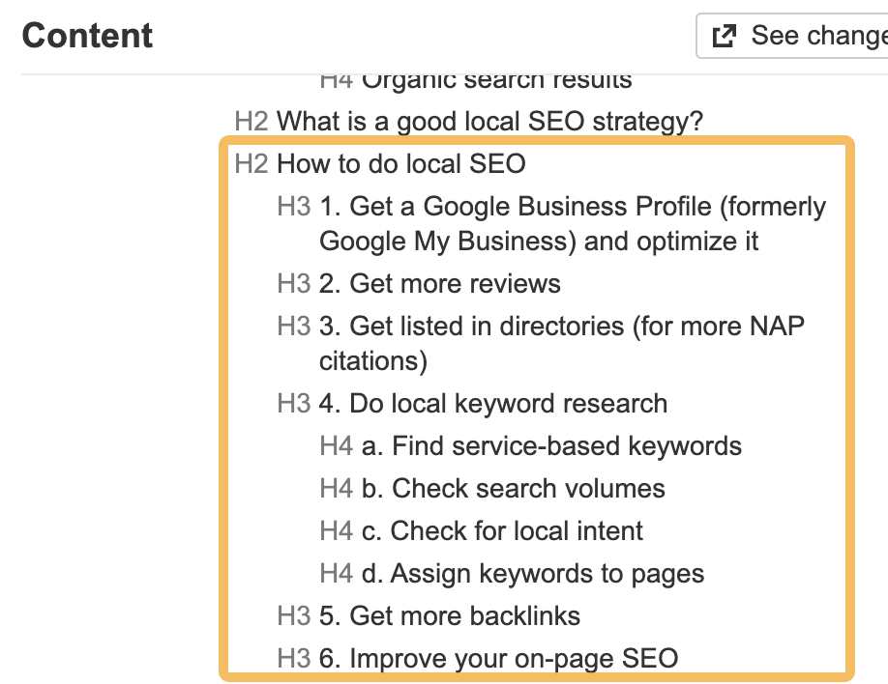Choose the '4. Do local keyword research' heading
This screenshot has height=684, width=888.
click(x=493, y=404)
